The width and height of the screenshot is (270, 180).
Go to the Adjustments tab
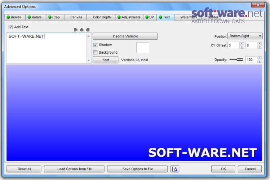(x=129, y=17)
